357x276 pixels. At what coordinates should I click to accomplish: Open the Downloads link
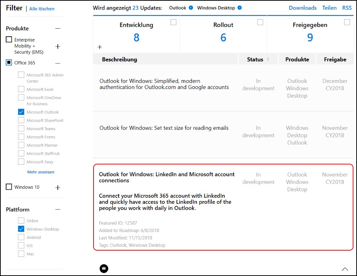[303, 8]
